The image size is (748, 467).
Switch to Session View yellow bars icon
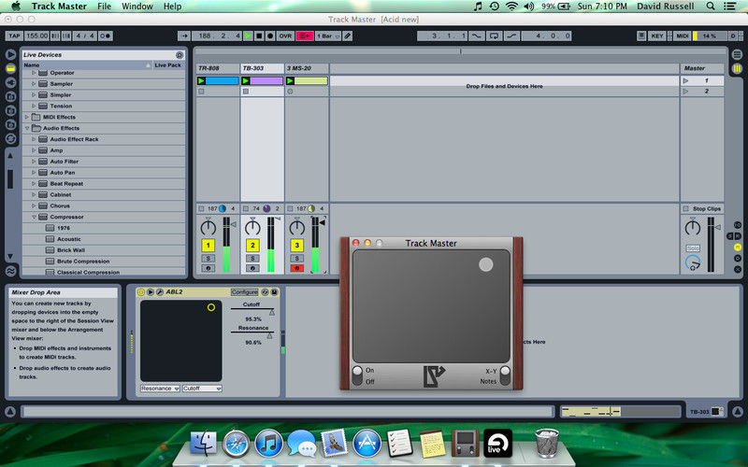click(x=738, y=68)
